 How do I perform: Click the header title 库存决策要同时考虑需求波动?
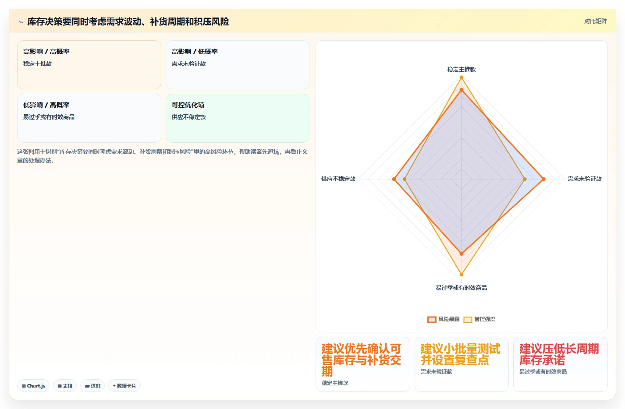coord(128,21)
